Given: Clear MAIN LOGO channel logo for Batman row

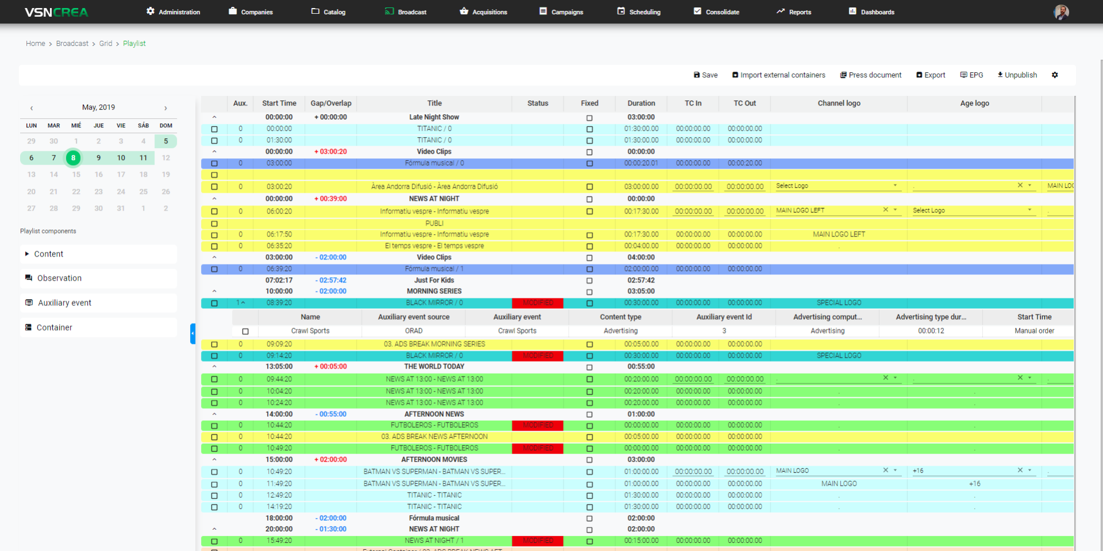Looking at the screenshot, I should [885, 470].
